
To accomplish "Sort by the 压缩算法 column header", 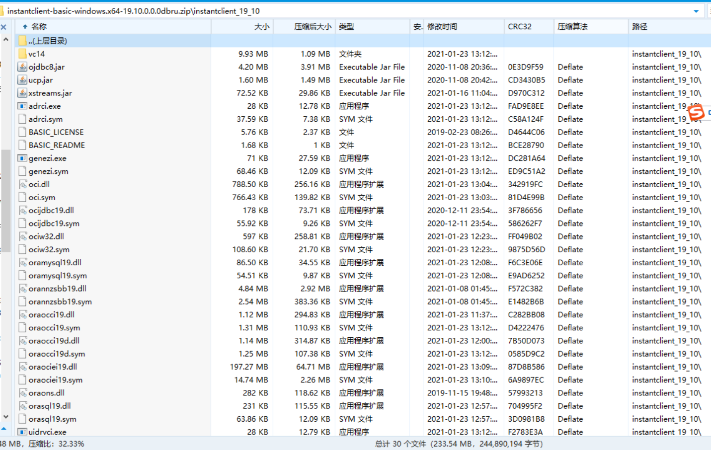I will [591, 27].
